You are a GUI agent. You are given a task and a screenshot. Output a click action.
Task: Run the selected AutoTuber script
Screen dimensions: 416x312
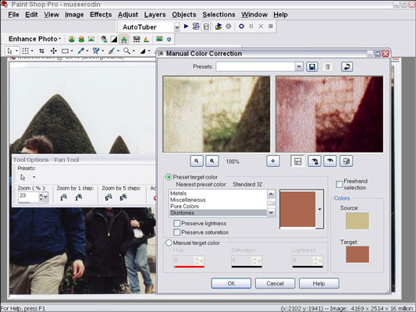point(187,27)
